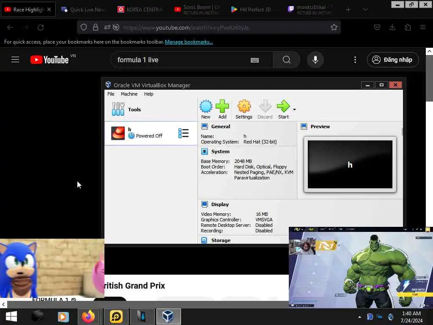Click the VM preview thumbnail
The image size is (433, 325).
(x=350, y=165)
